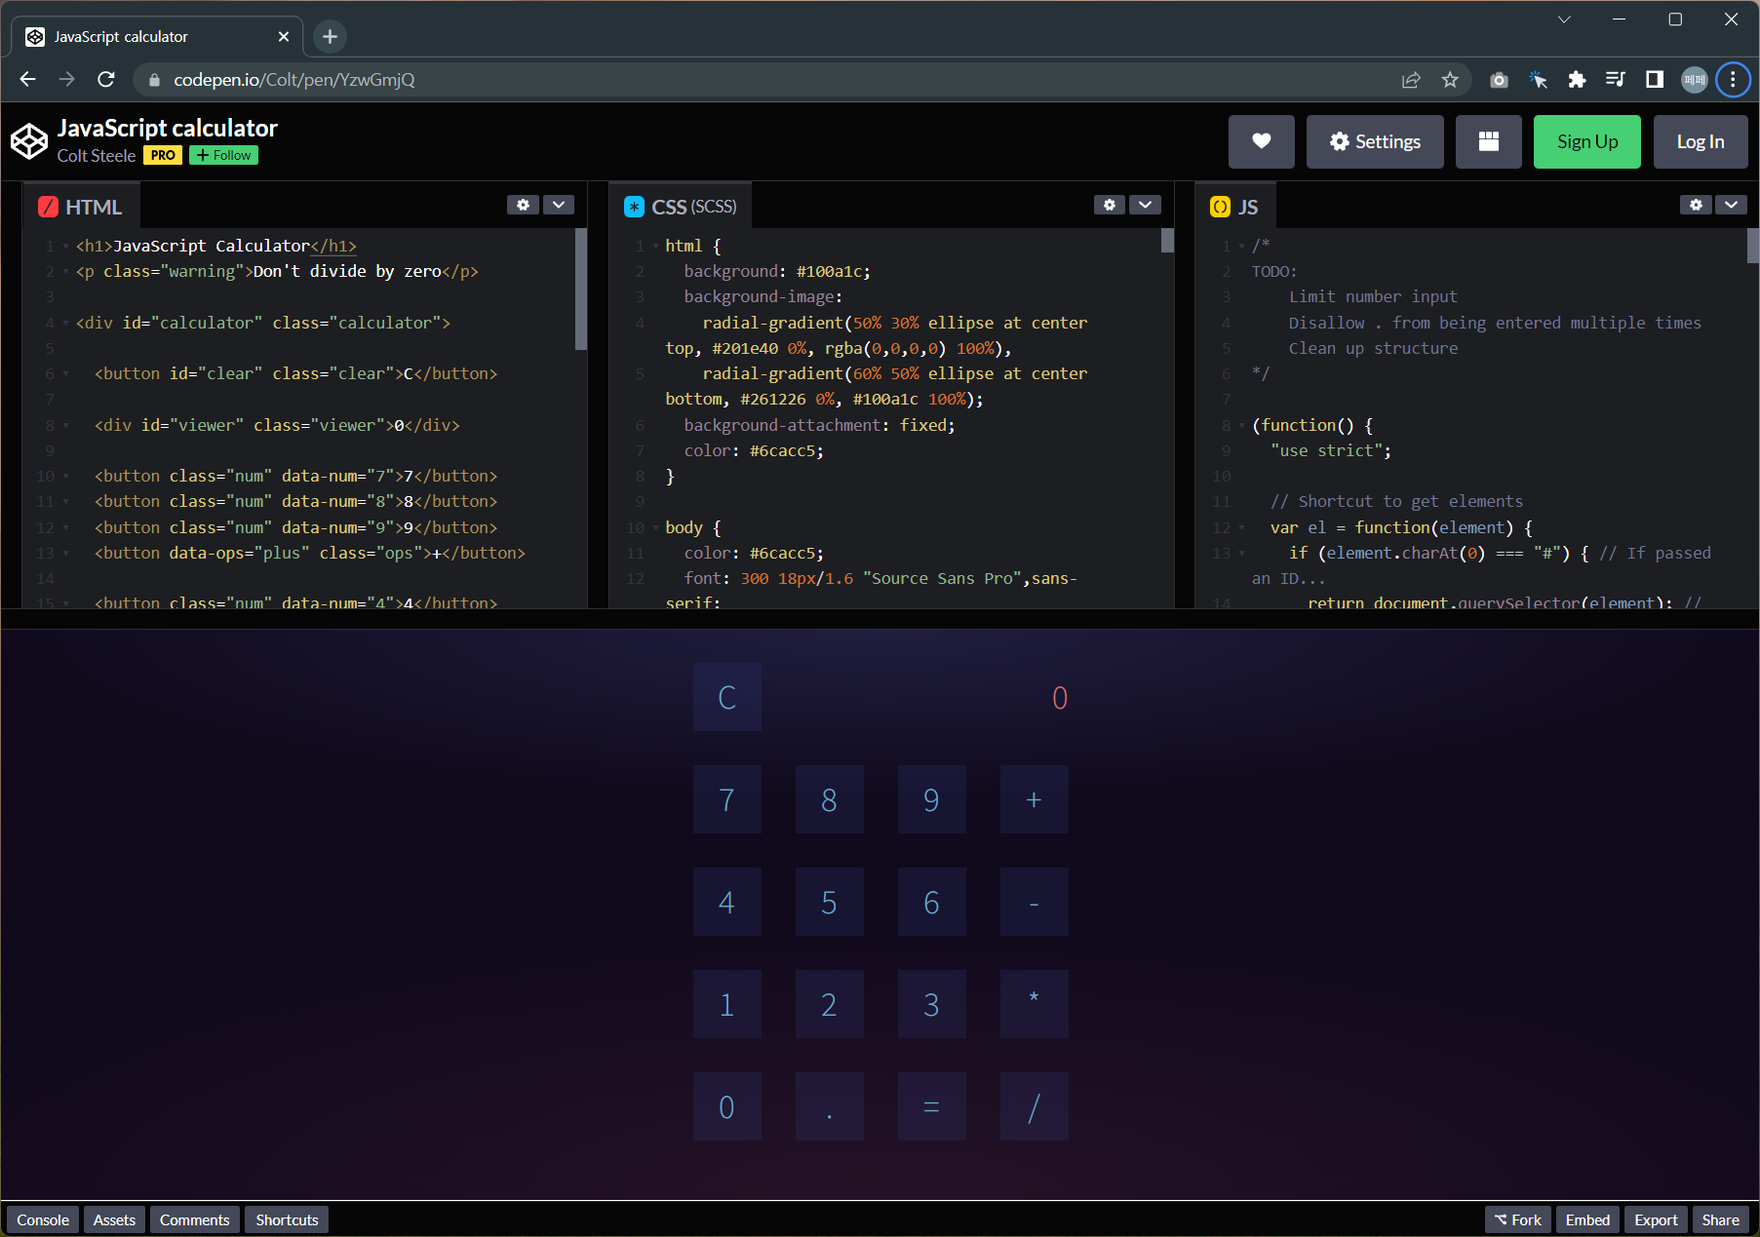Share this page from address bar
Viewport: 1760px width, 1237px height.
pos(1411,80)
